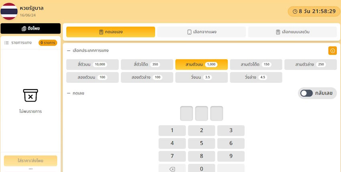Click the Thai flag icon
This screenshot has width=341, height=172.
tap(9, 11)
